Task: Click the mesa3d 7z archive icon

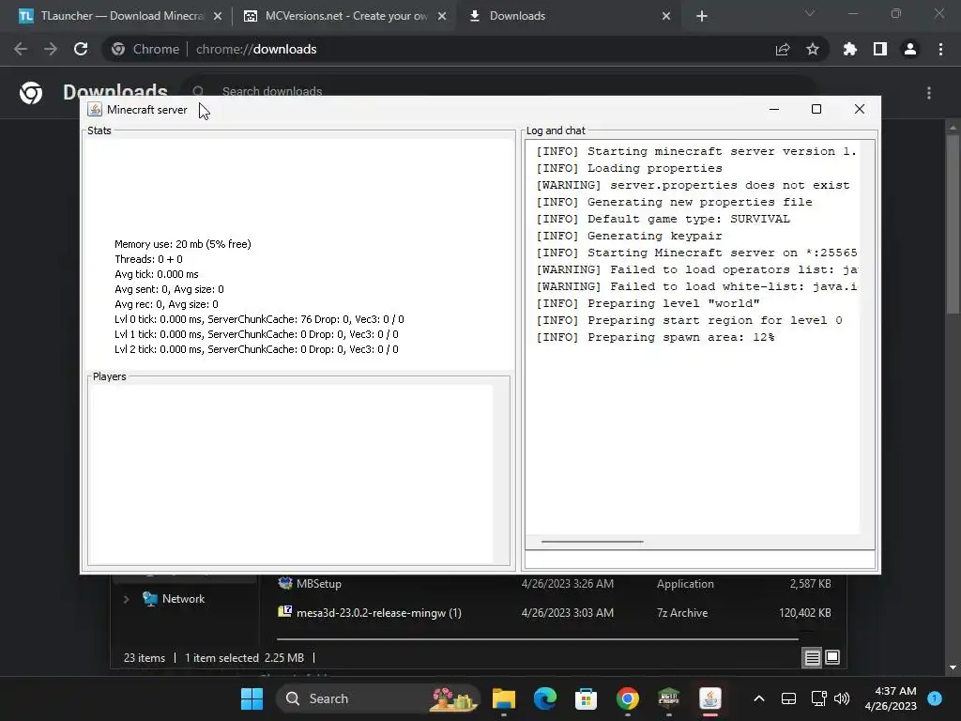Action: click(285, 611)
